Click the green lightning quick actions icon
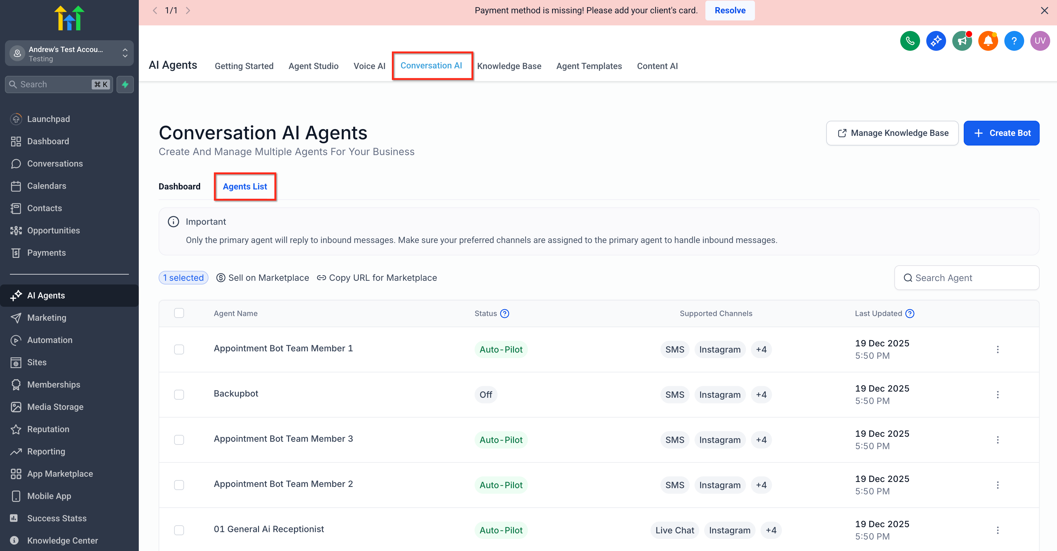1057x551 pixels. tap(125, 85)
